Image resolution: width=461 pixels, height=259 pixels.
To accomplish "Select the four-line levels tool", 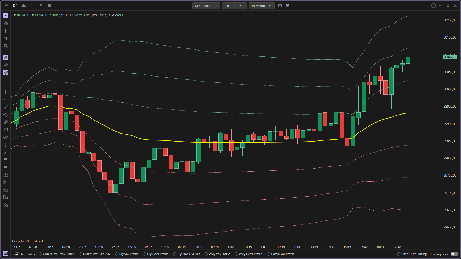I will (x=6, y=167).
